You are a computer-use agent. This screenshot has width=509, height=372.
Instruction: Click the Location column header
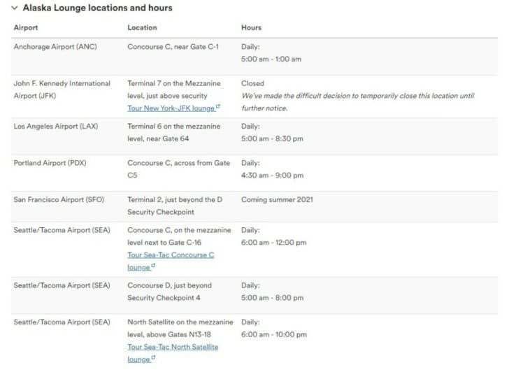142,28
